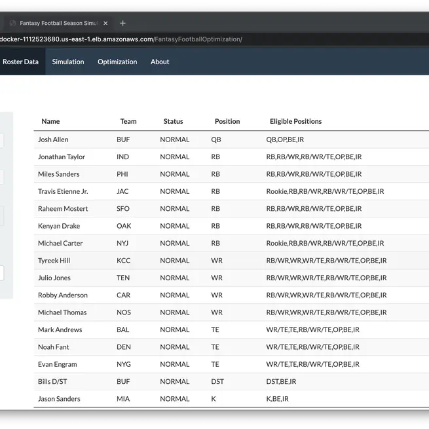Screen dimensions: 429x429
Task: Open the Roster Data tab
Action: (21, 62)
